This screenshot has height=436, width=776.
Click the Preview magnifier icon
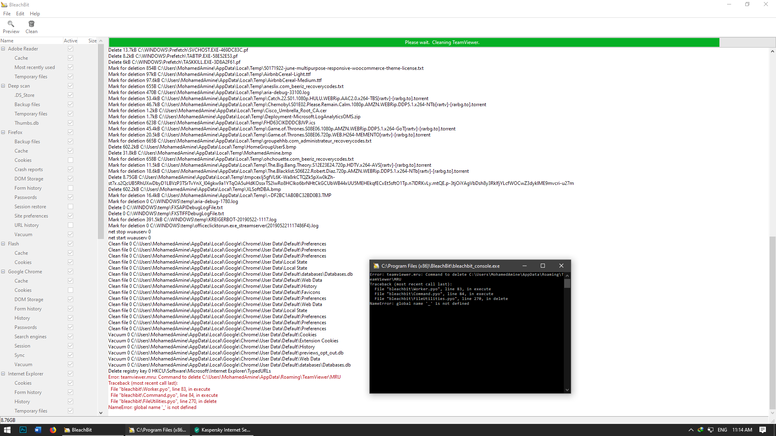[x=11, y=24]
